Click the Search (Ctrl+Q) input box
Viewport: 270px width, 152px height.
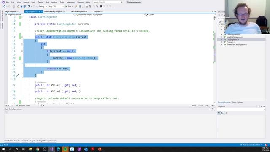[x=108, y=2]
